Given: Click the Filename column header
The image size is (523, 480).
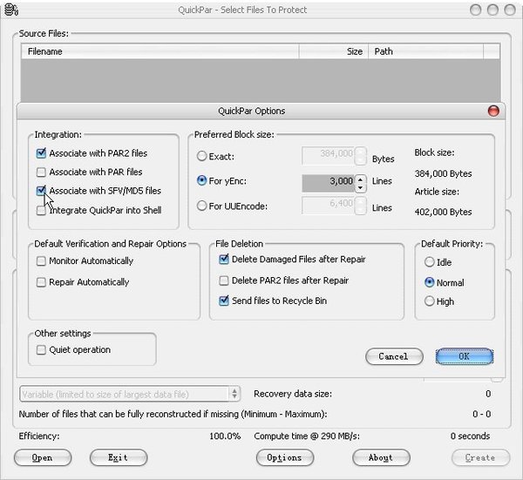Looking at the screenshot, I should [160, 51].
